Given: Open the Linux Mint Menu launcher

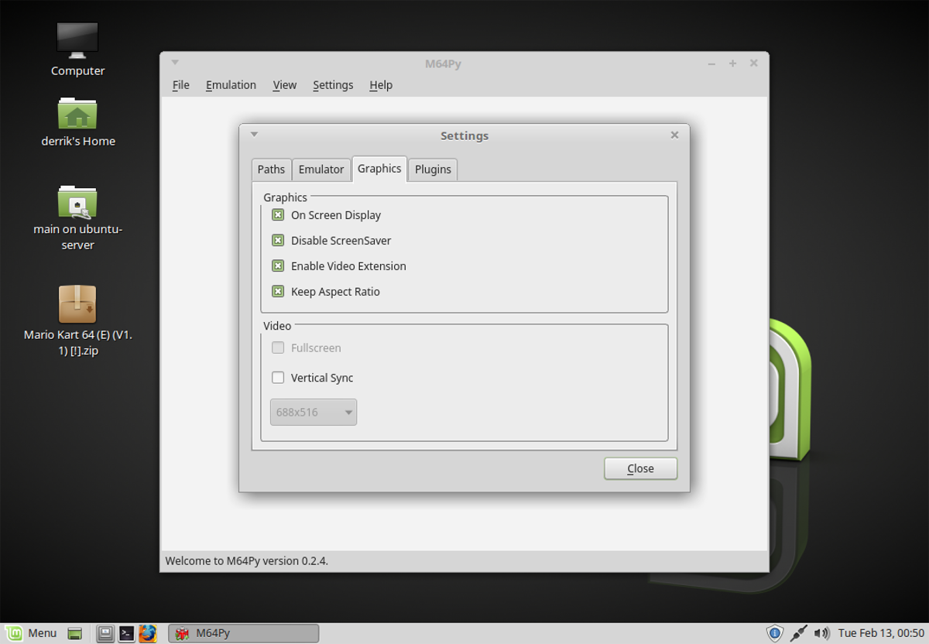Looking at the screenshot, I should tap(31, 633).
